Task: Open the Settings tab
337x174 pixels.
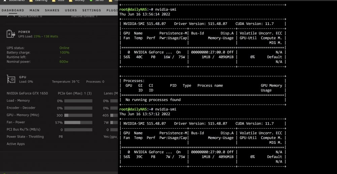Action: [x=92, y=10]
